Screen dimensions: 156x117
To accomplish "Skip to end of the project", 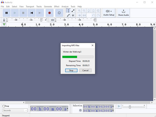I will click(x=40, y=13).
